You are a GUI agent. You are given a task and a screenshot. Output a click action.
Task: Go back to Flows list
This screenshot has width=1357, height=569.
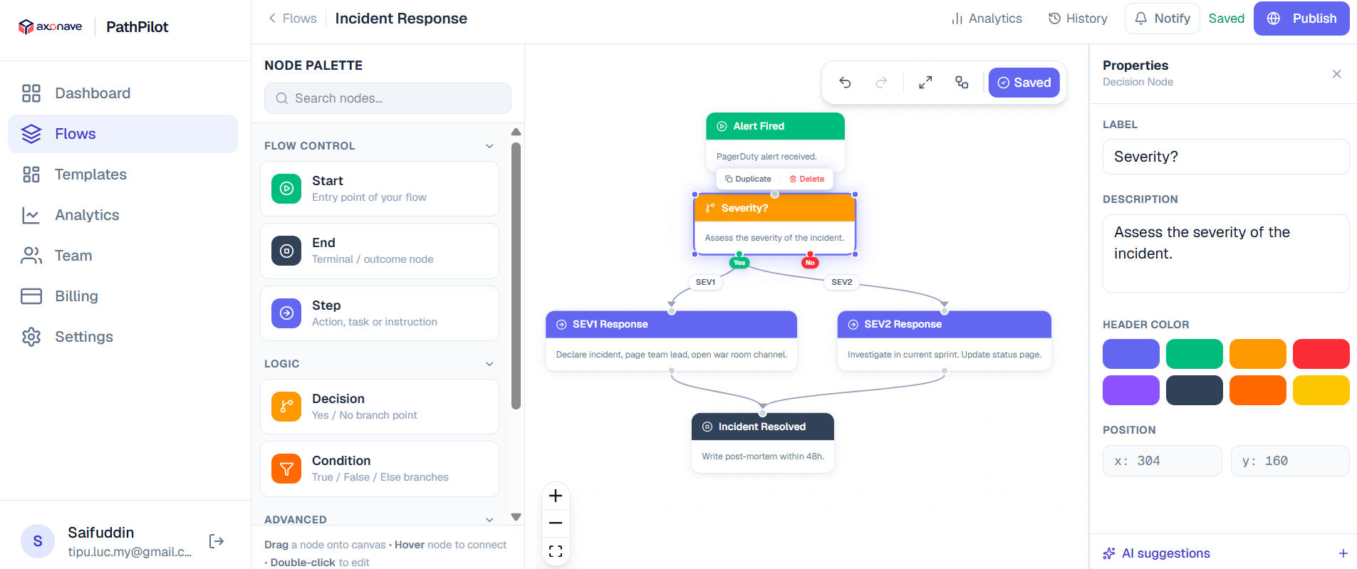(x=292, y=19)
